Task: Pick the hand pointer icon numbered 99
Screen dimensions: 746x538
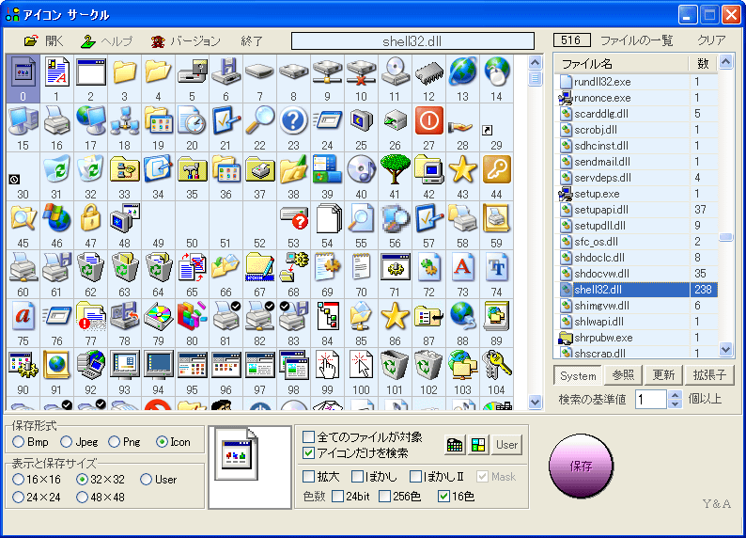Action: 327,372
